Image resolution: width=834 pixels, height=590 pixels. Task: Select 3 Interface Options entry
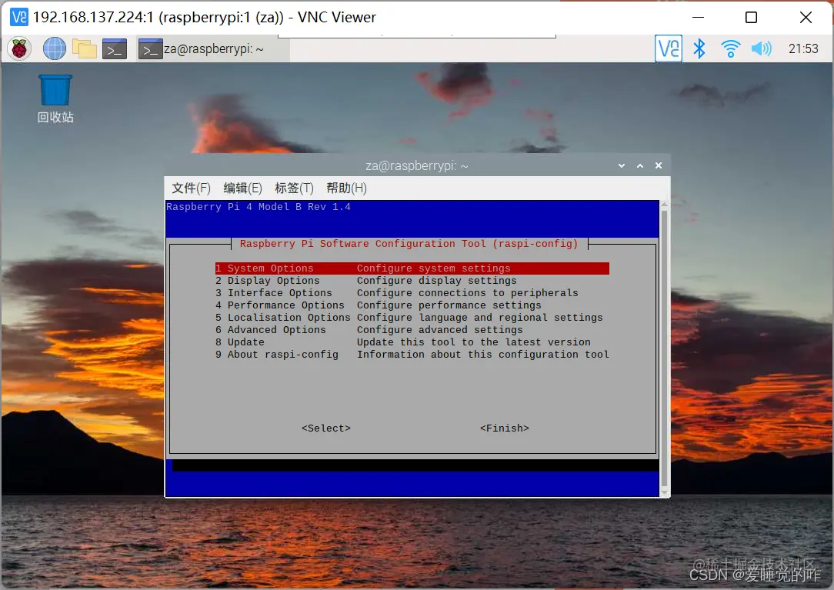point(412,292)
